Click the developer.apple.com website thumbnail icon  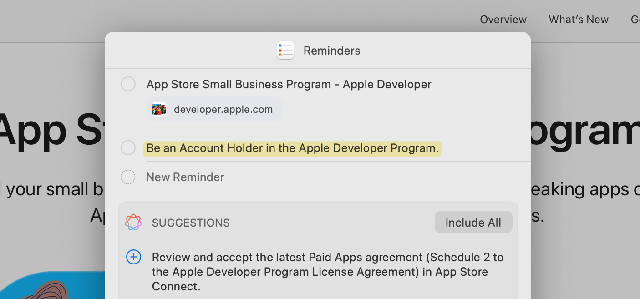tap(159, 110)
